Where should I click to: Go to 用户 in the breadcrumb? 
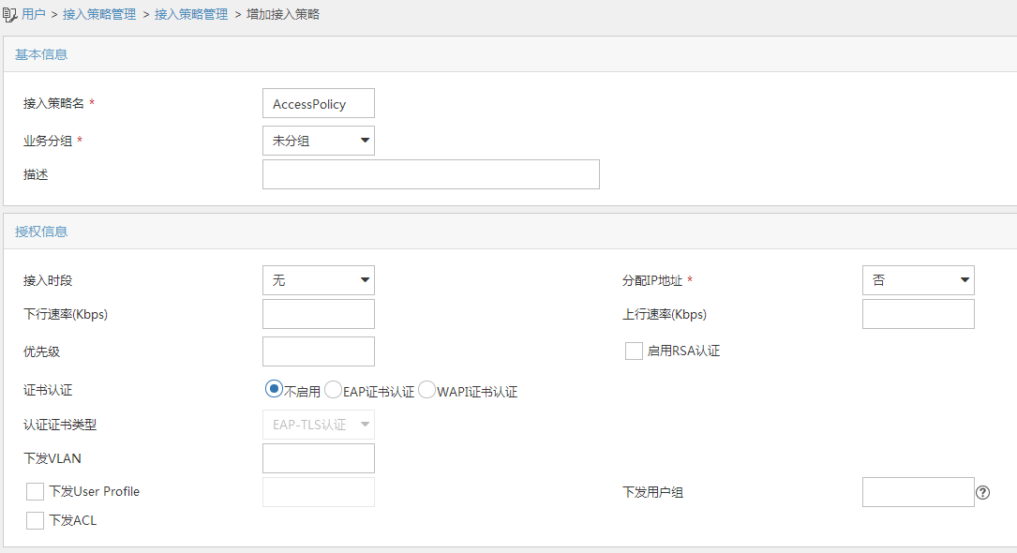pyautogui.click(x=34, y=15)
